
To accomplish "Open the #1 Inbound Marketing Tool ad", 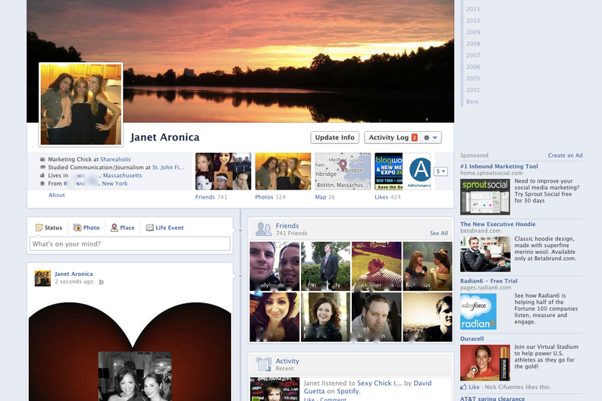I will tap(499, 166).
